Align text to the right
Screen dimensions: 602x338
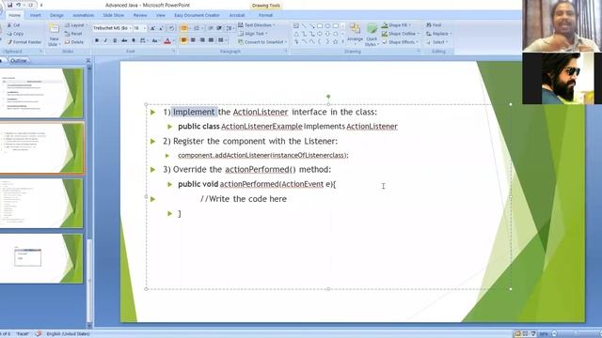(202, 39)
